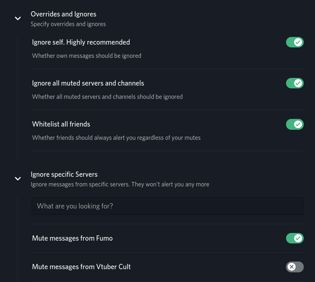Viewport: 315px width, 282px height.
Task: Click the 'Overrides and Ignores' section title
Action: tap(64, 14)
